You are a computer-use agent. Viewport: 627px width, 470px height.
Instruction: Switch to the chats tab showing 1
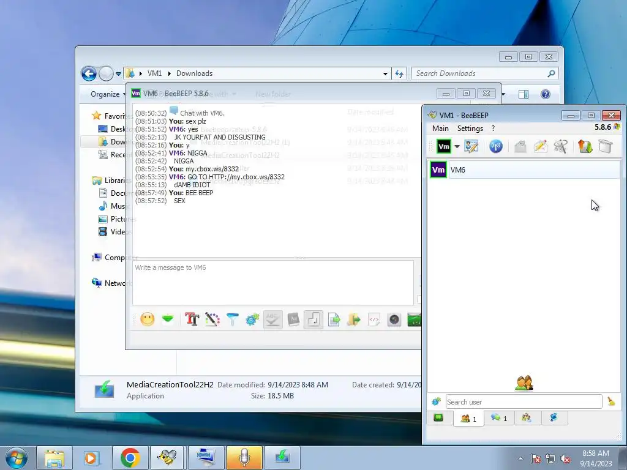click(x=498, y=418)
